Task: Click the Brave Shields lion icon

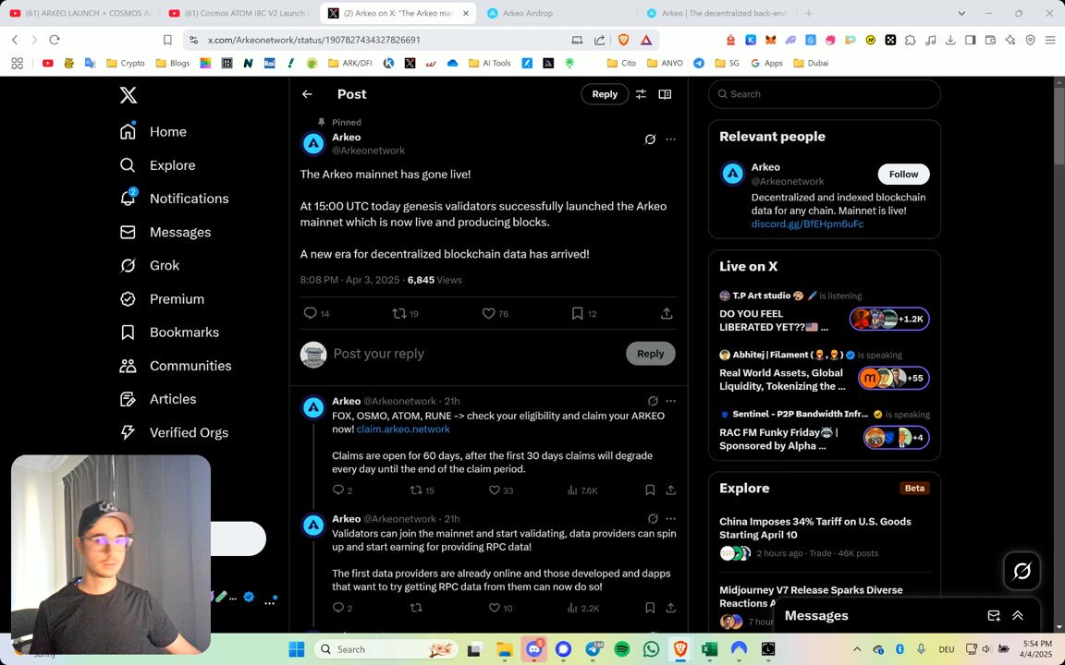Action: click(623, 40)
